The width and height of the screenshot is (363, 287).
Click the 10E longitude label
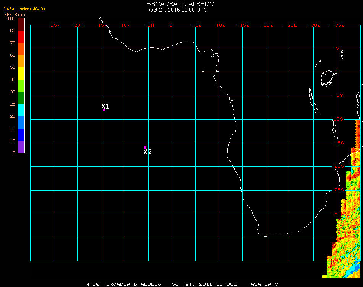(x=220, y=25)
